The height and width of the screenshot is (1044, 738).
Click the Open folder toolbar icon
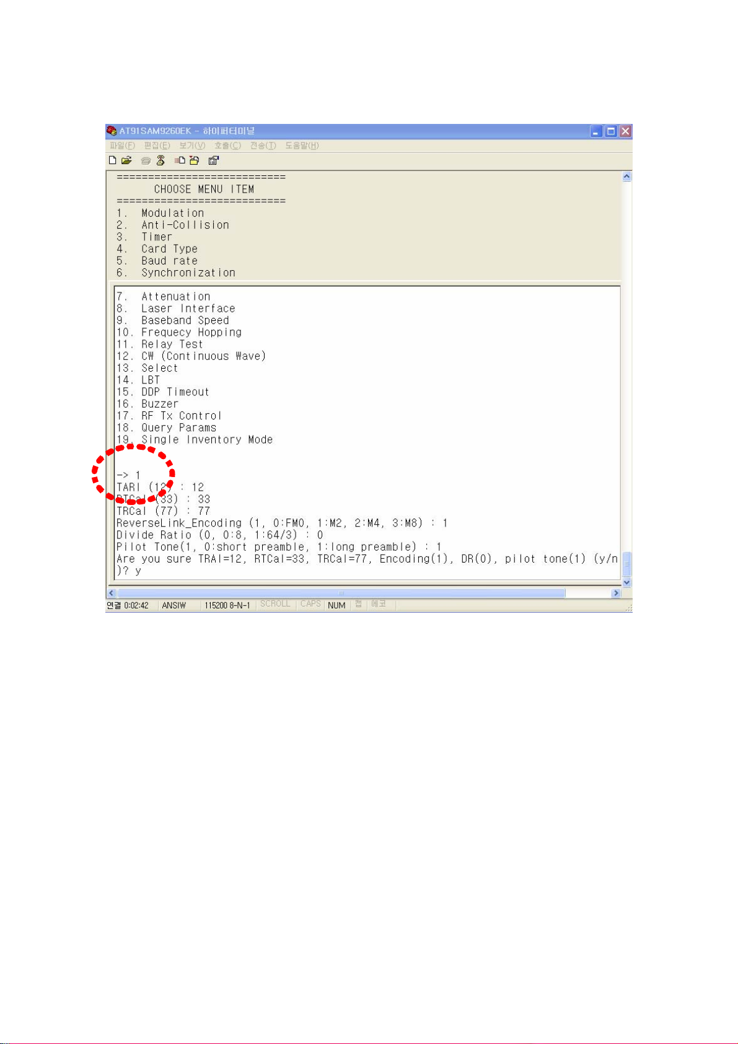click(x=126, y=160)
